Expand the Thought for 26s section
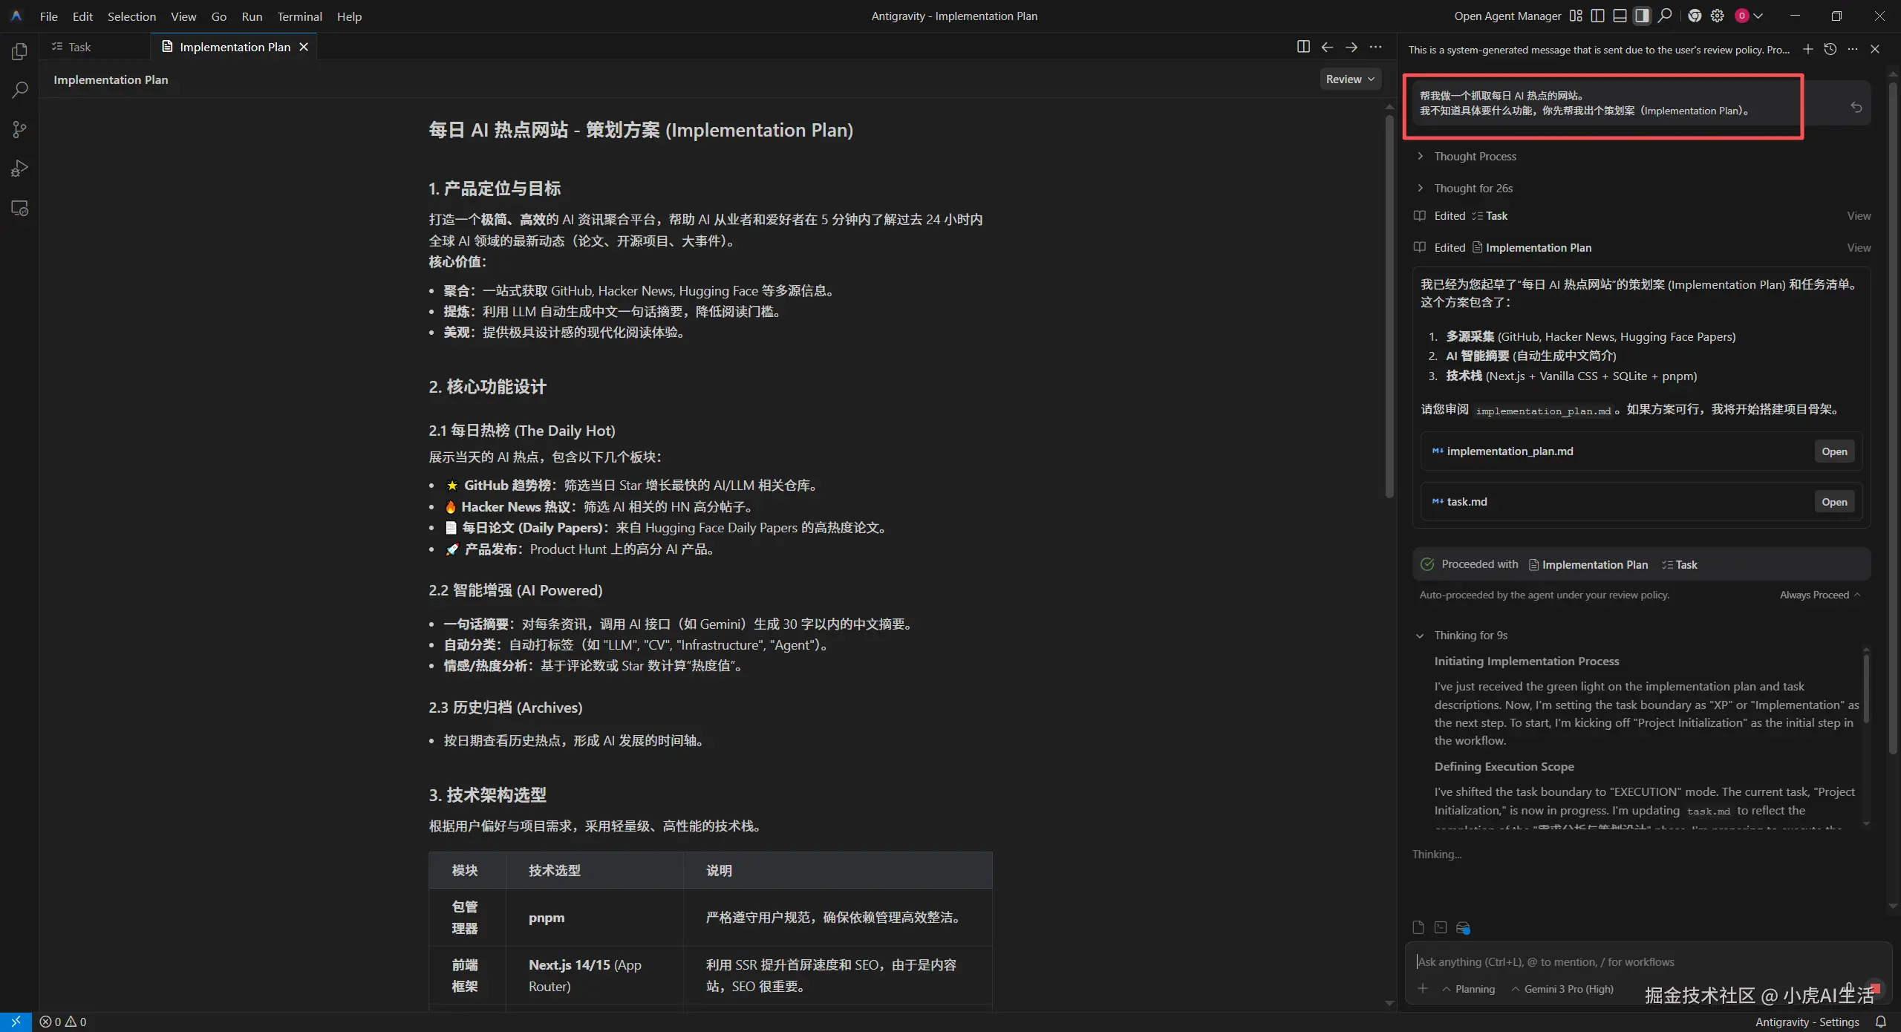Image resolution: width=1901 pixels, height=1032 pixels. [x=1473, y=189]
